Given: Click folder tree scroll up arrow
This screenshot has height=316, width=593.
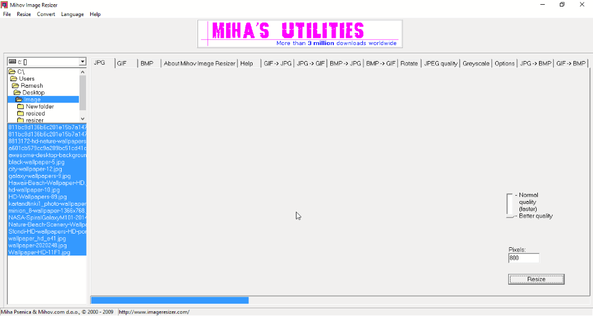Looking at the screenshot, I should point(82,72).
